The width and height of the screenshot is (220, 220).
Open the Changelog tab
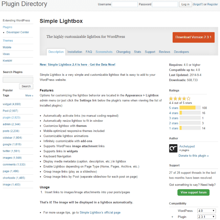tap(123, 52)
